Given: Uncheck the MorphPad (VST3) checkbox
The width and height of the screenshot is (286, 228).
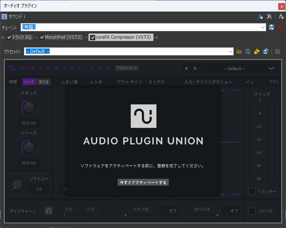Looking at the screenshot, I should (42, 37).
